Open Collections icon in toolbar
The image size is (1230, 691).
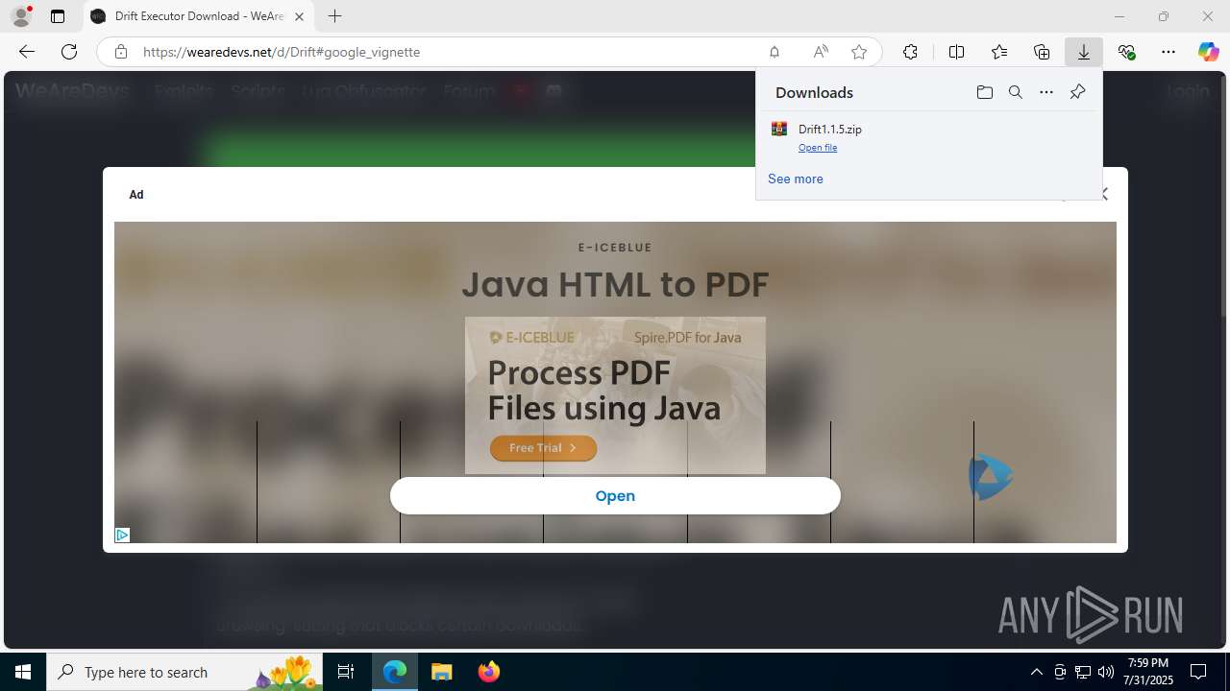coord(1042,52)
